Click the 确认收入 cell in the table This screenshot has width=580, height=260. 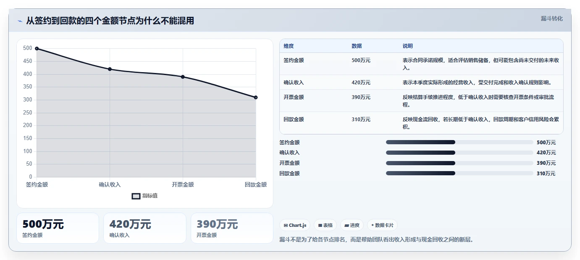(x=294, y=82)
